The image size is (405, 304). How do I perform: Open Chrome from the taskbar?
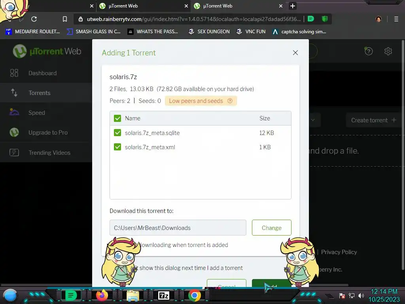tap(195, 295)
